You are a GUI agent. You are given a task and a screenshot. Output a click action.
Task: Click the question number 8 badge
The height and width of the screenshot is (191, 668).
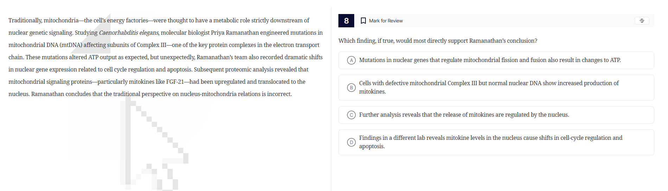click(346, 21)
